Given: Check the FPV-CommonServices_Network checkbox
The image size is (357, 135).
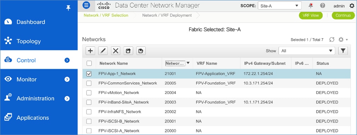Looking at the screenshot, I should (x=89, y=83).
